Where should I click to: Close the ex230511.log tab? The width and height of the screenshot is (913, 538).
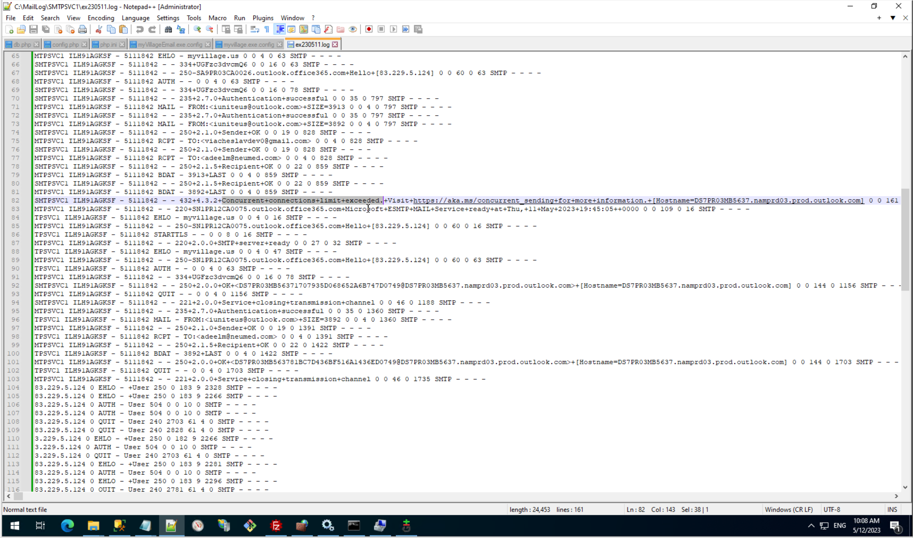click(x=335, y=45)
